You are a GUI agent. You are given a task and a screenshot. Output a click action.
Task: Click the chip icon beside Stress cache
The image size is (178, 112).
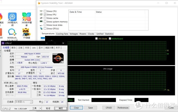tap(41, 18)
